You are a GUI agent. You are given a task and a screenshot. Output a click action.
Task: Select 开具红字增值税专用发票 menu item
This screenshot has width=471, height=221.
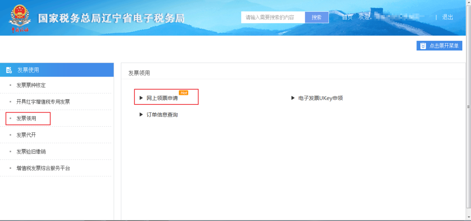pyautogui.click(x=43, y=102)
